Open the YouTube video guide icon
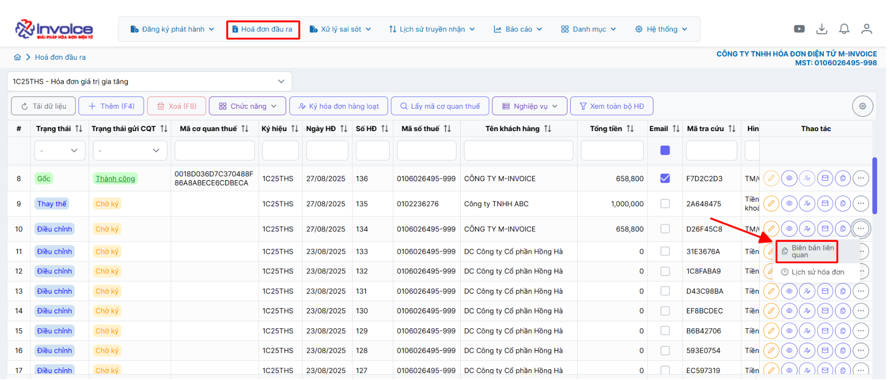The height and width of the screenshot is (380, 891). (799, 29)
